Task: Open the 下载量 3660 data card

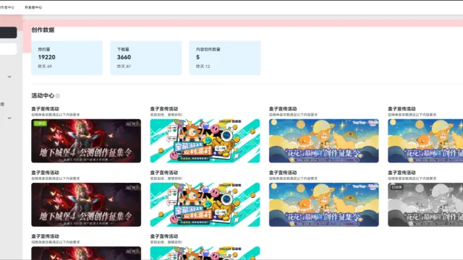Action: (x=146, y=58)
